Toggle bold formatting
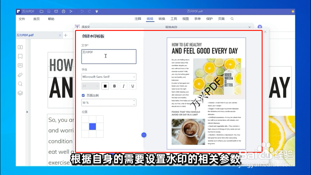 click(115, 86)
